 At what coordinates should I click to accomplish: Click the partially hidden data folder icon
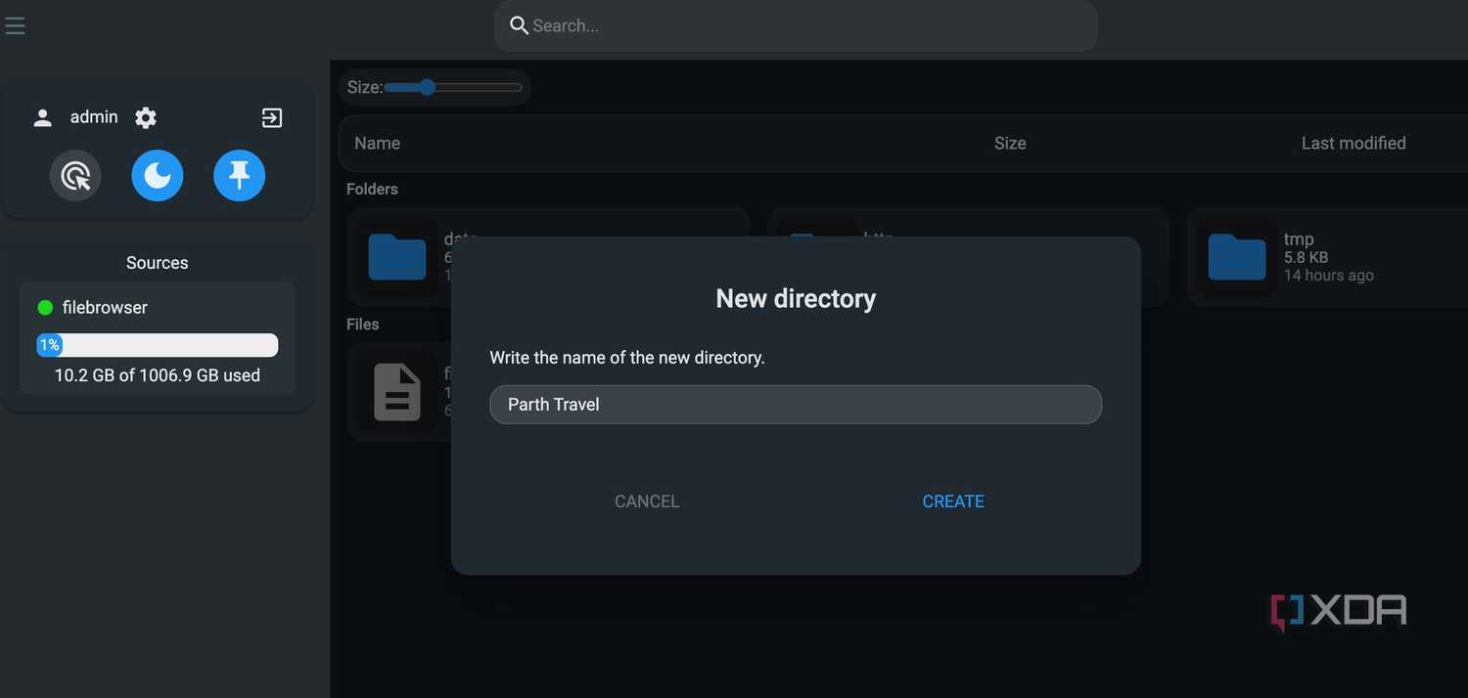point(397,257)
